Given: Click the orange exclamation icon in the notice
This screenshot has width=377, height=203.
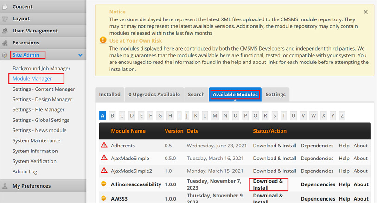Looking at the screenshot, I should pos(103,40).
